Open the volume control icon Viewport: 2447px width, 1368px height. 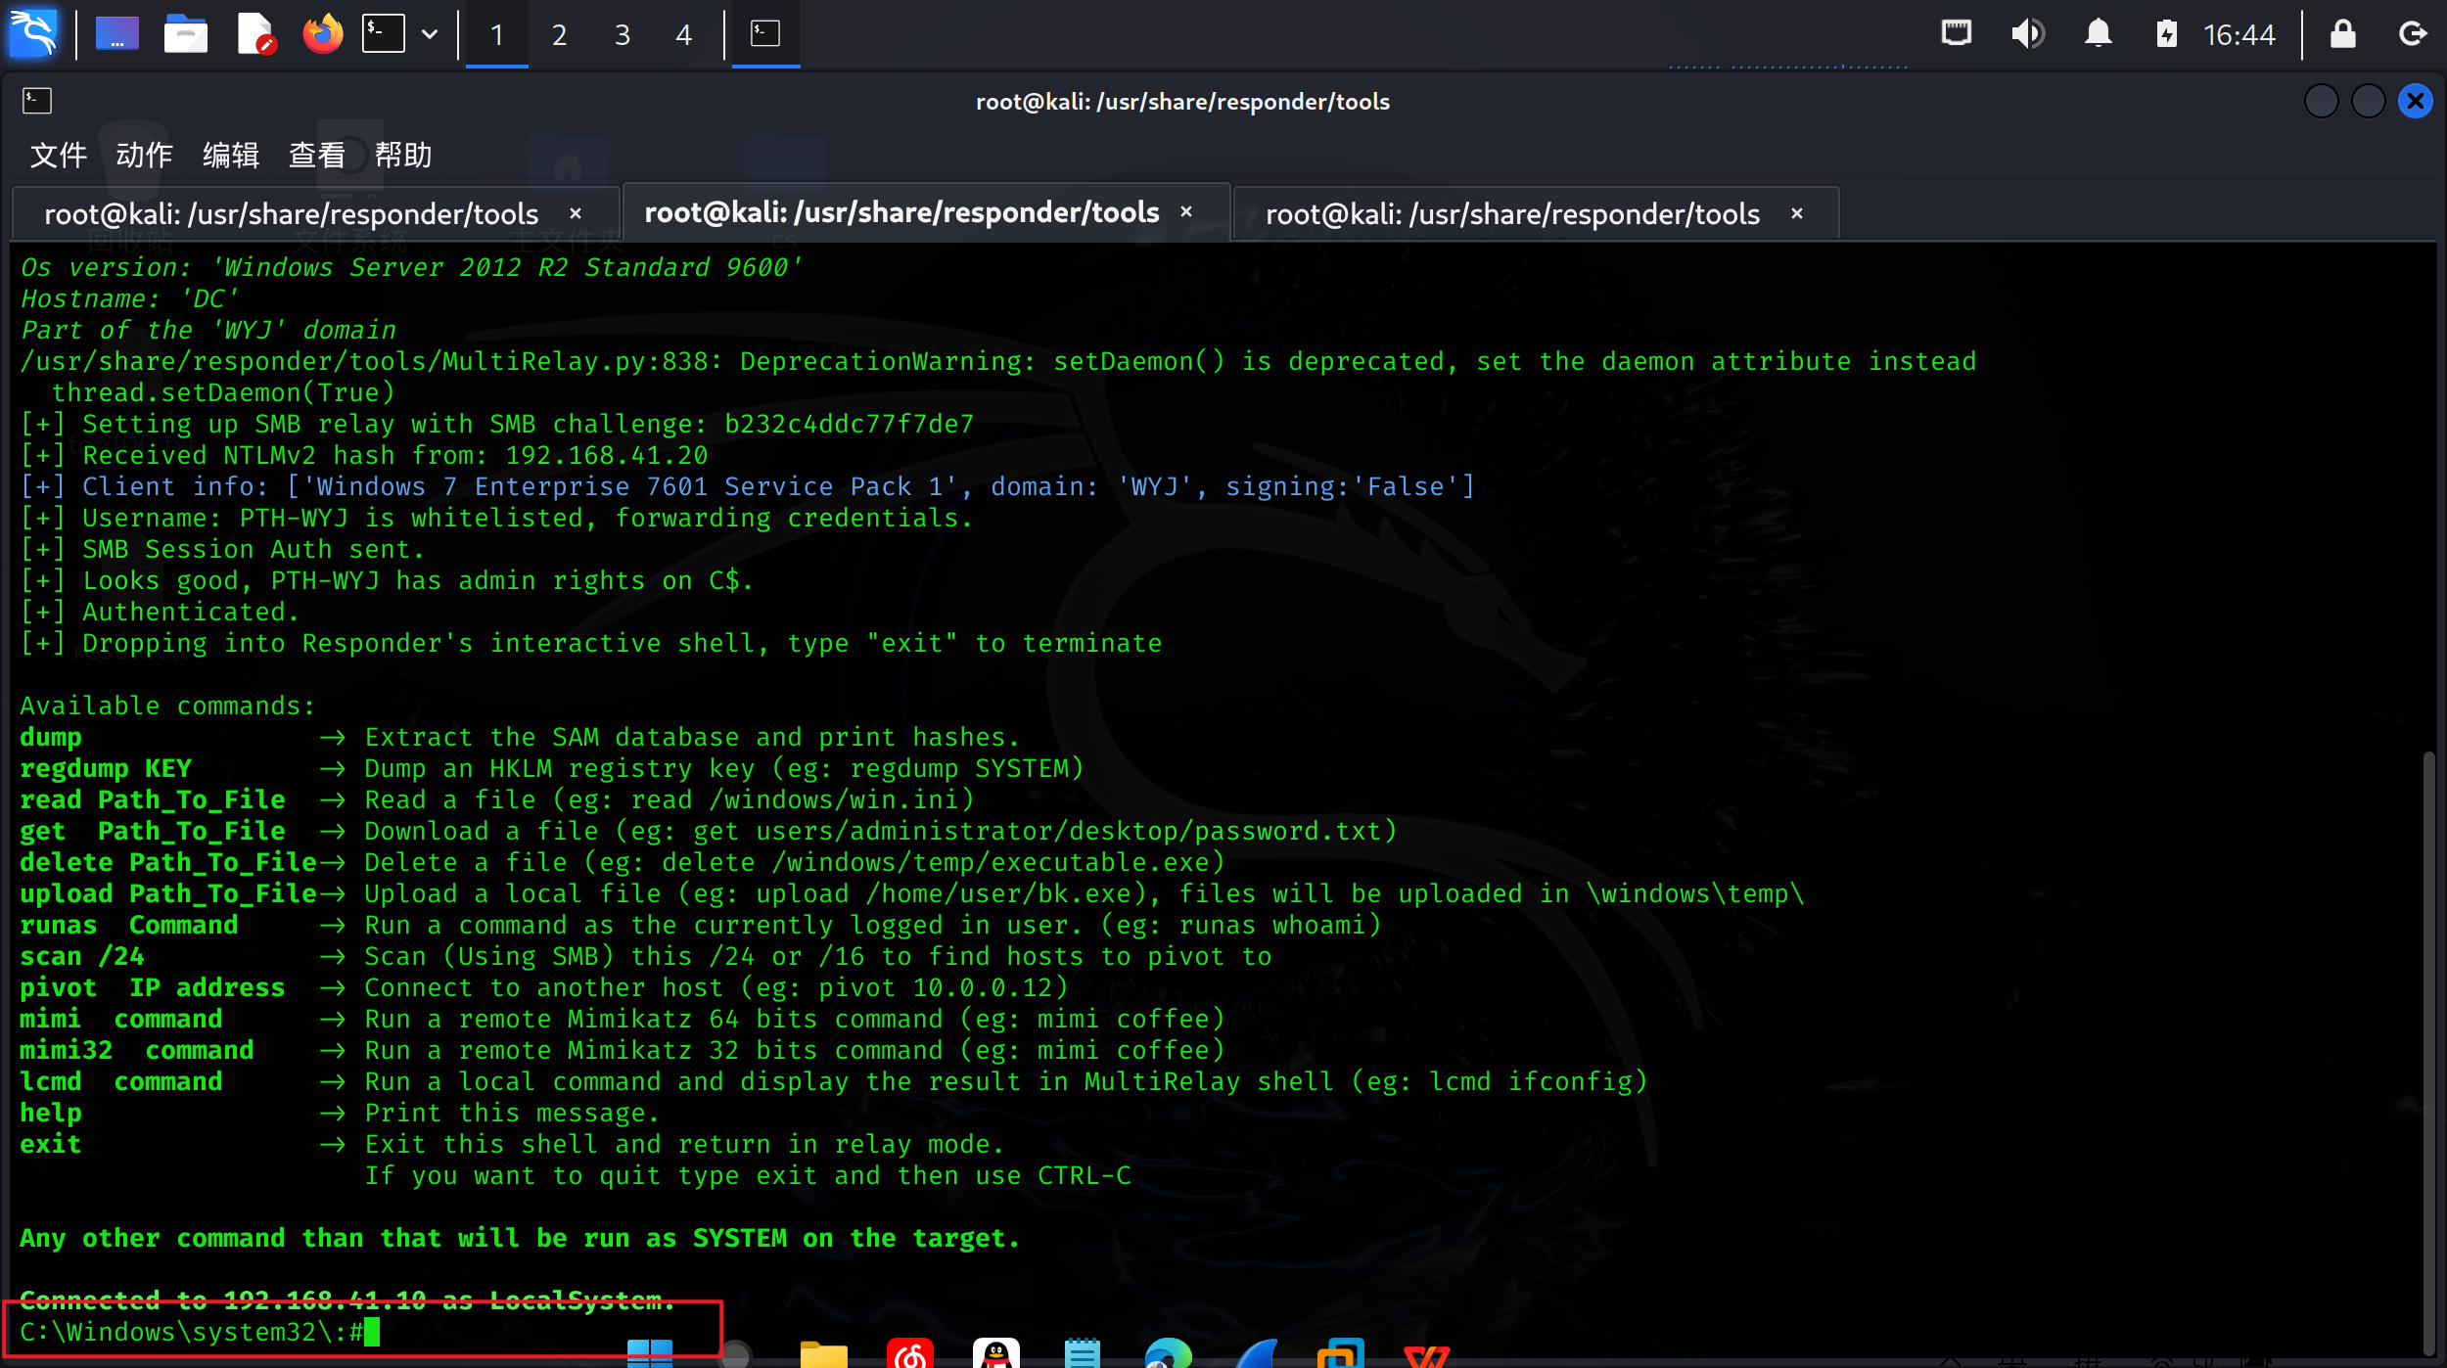click(x=2027, y=33)
